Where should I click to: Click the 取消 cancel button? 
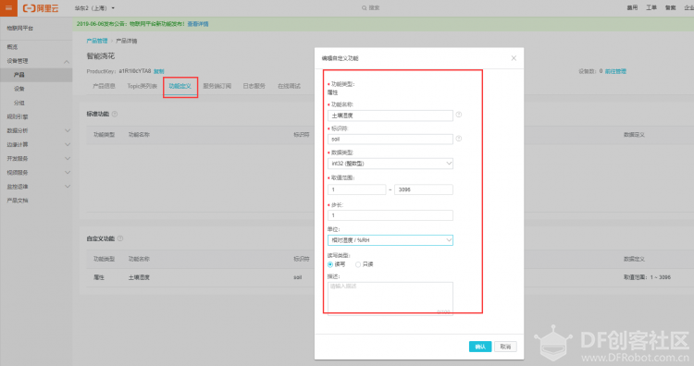point(505,347)
